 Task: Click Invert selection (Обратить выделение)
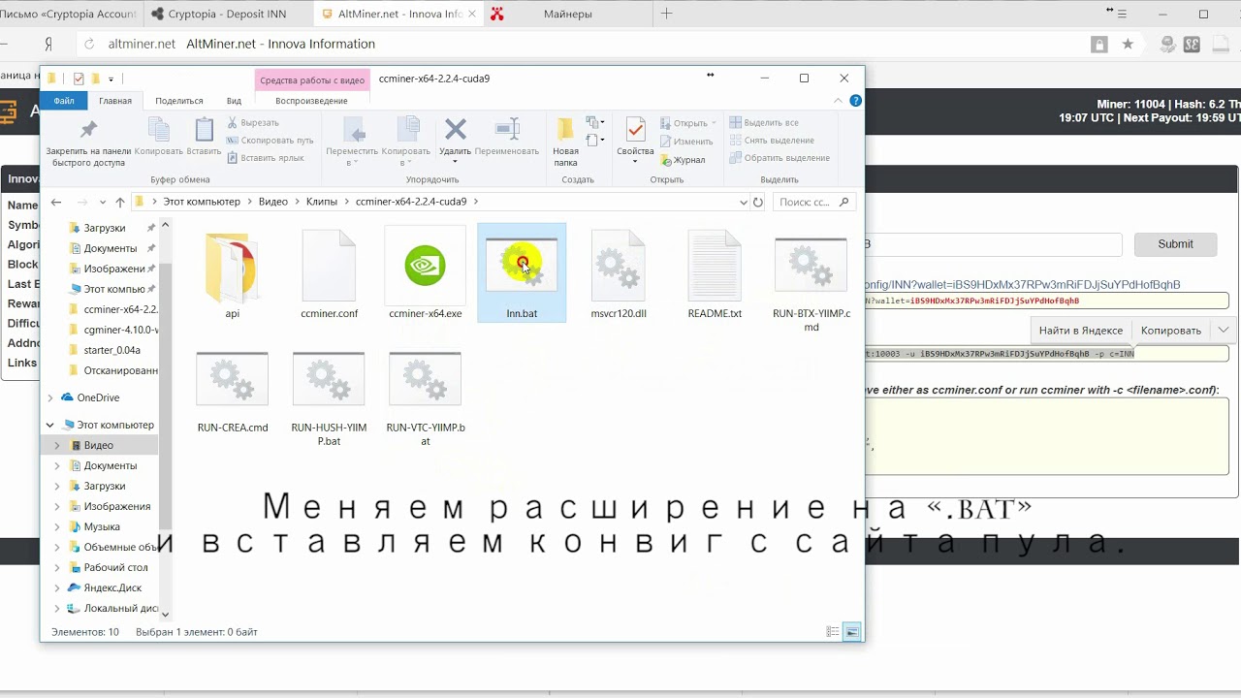[780, 158]
